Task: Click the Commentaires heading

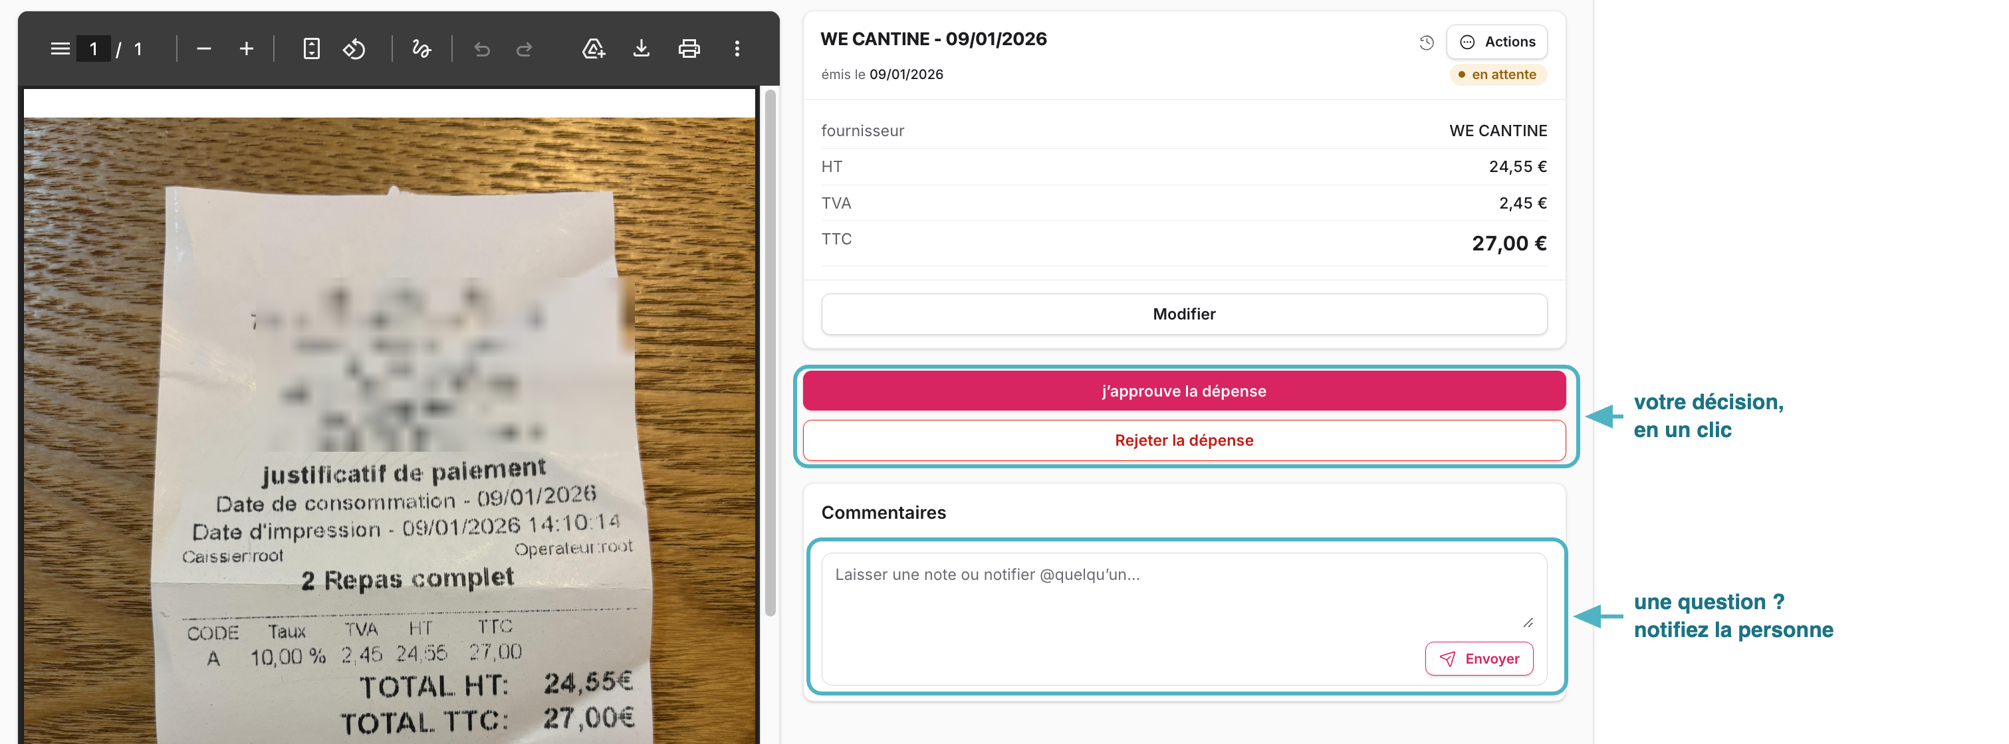Action: 884,513
